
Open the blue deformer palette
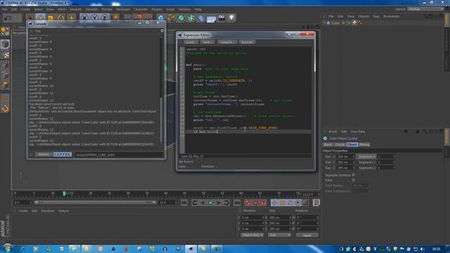pos(202,18)
